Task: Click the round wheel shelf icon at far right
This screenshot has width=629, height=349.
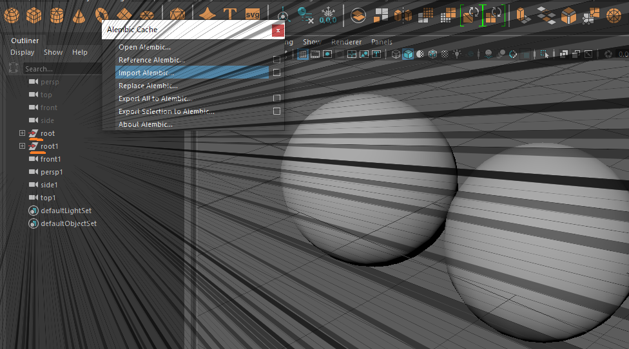Action: click(x=614, y=15)
